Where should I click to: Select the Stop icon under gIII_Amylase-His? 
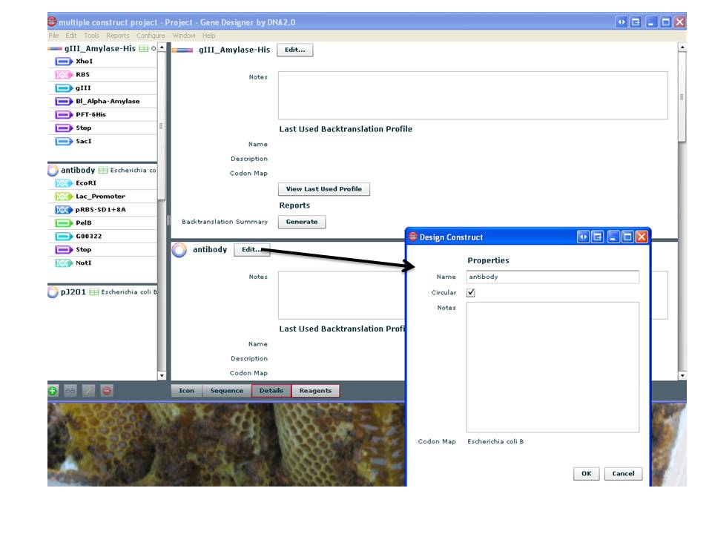point(64,128)
